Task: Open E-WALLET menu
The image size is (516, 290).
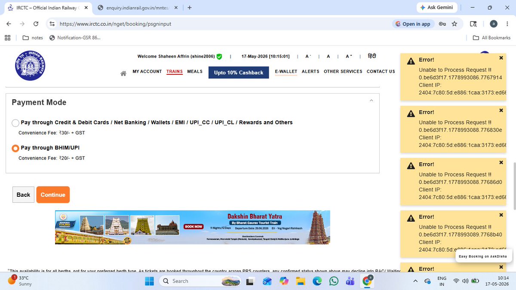Action: (286, 71)
